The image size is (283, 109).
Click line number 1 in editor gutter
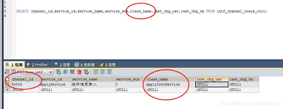tap(5, 2)
